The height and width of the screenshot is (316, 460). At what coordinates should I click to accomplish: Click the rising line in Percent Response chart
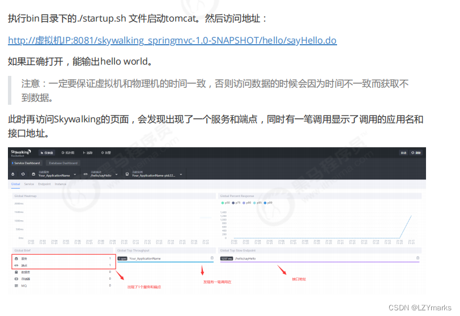click(x=406, y=227)
